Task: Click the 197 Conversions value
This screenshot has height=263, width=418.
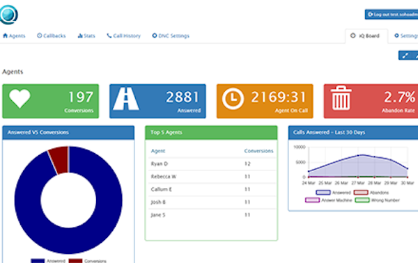Action: pyautogui.click(x=81, y=97)
